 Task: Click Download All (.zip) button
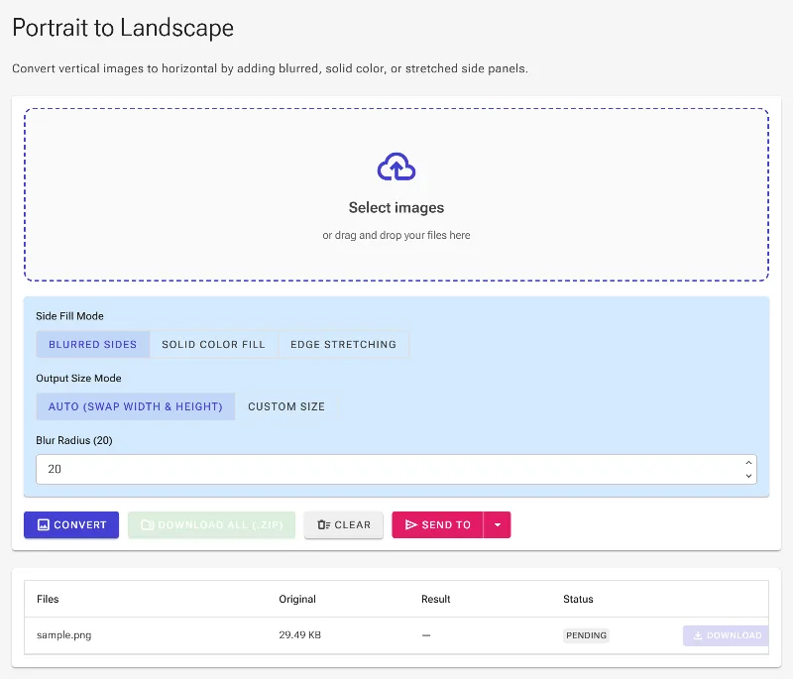[211, 524]
